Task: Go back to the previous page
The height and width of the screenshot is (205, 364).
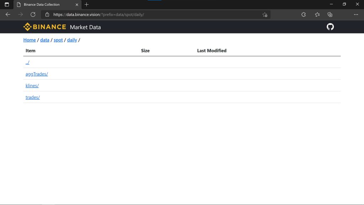Action: click(x=8, y=14)
